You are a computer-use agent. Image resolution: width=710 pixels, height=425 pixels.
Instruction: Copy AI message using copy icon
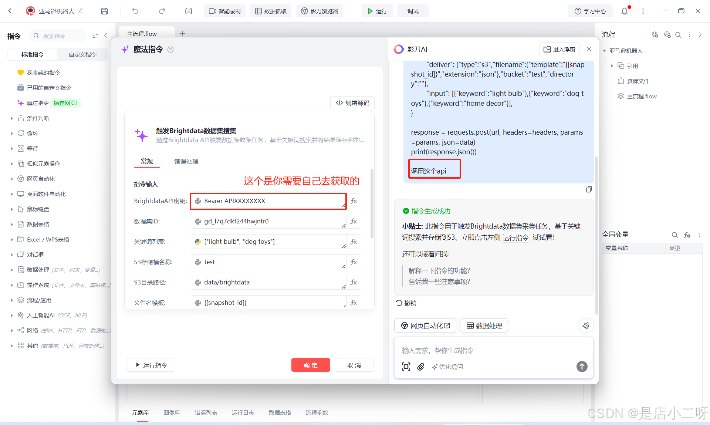[x=589, y=189]
